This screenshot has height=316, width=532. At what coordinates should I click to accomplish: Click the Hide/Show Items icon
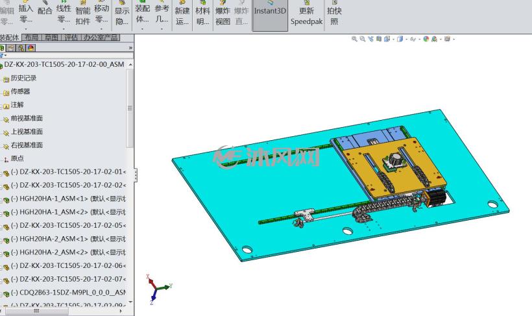pyautogui.click(x=413, y=39)
